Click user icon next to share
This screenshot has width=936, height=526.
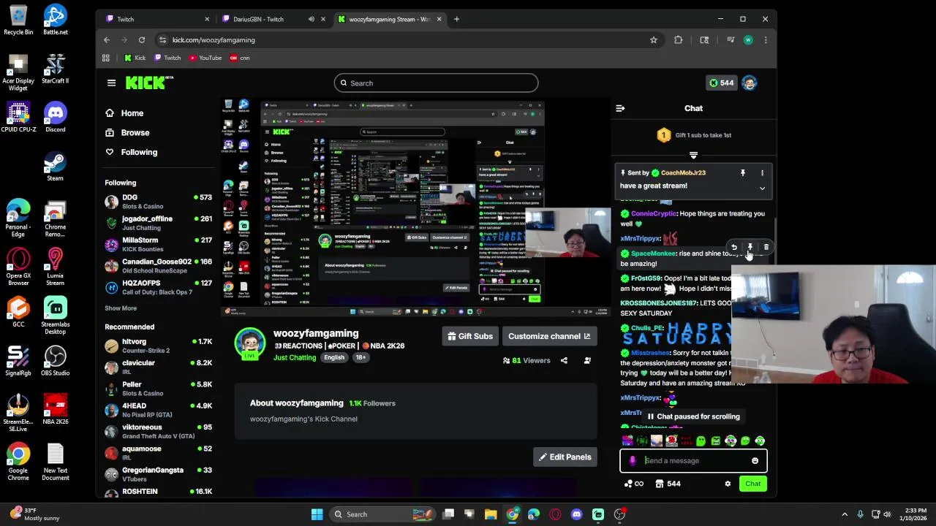587,360
